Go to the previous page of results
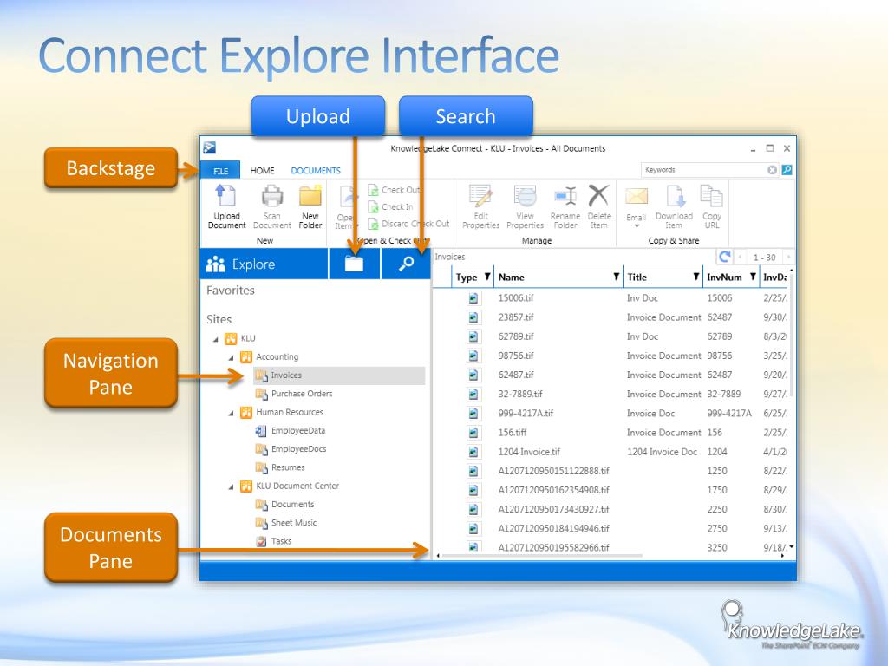Screen dimensions: 888x666 click(x=741, y=257)
